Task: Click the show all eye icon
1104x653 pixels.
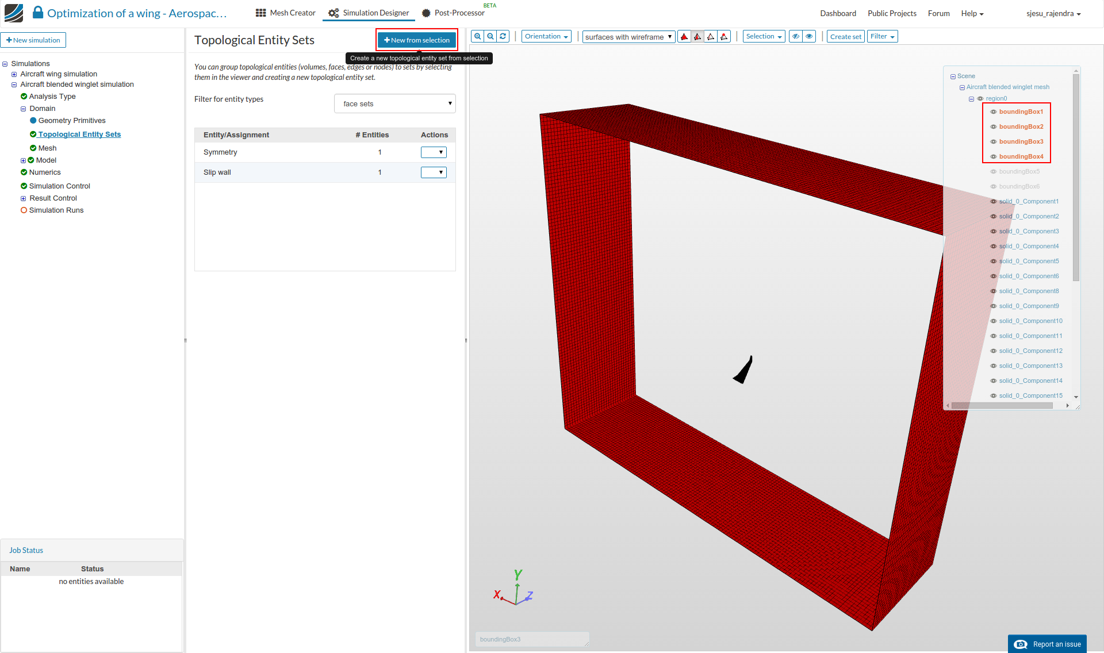Action: click(x=809, y=36)
